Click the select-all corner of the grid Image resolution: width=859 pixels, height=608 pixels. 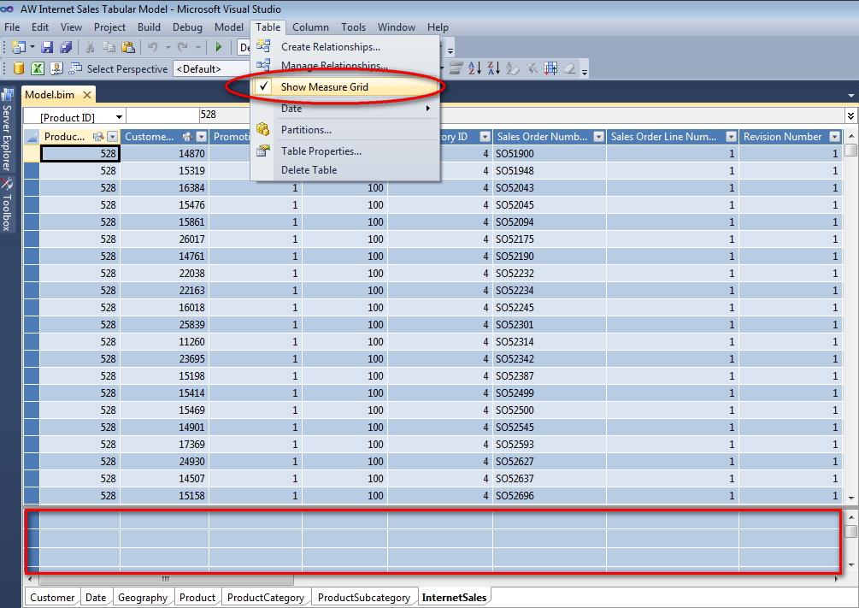click(32, 137)
